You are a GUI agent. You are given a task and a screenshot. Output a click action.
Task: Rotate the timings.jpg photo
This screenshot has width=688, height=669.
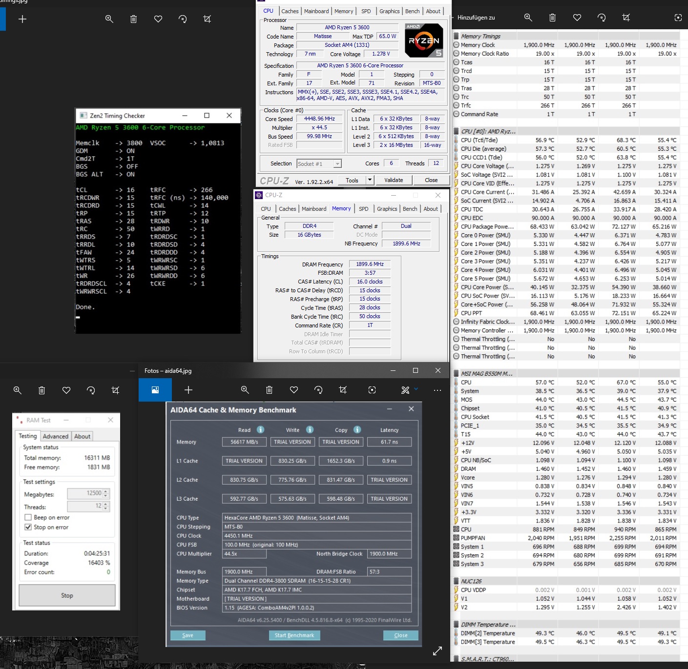tap(183, 19)
